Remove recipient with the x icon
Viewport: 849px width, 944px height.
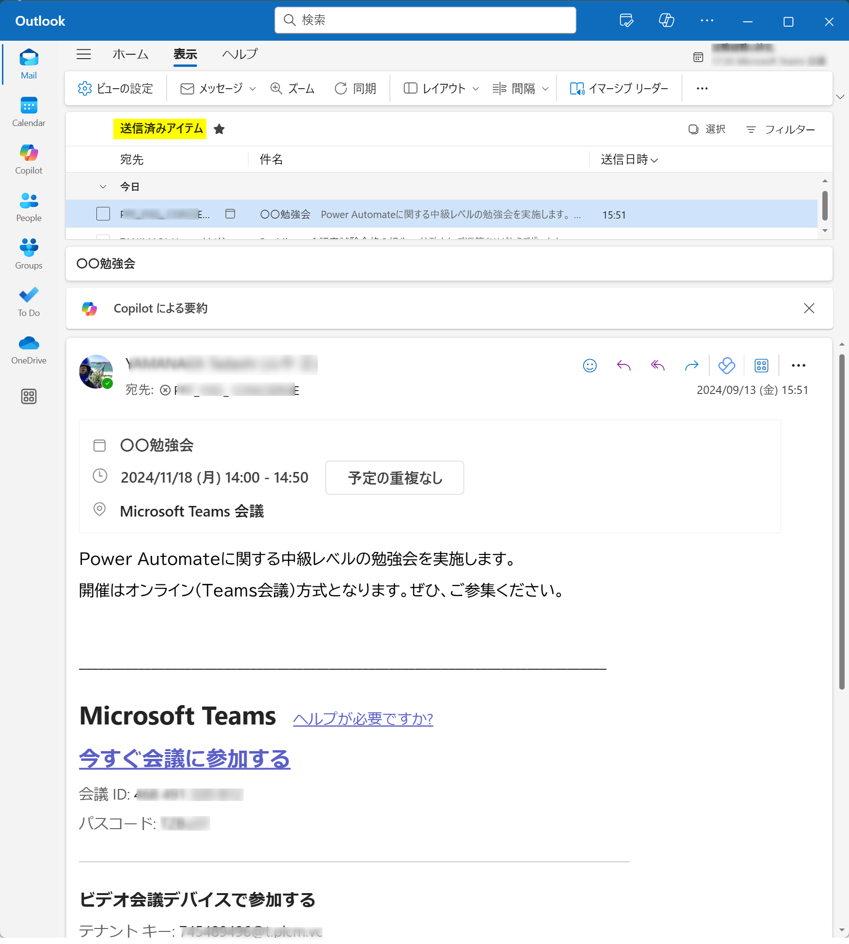click(165, 391)
